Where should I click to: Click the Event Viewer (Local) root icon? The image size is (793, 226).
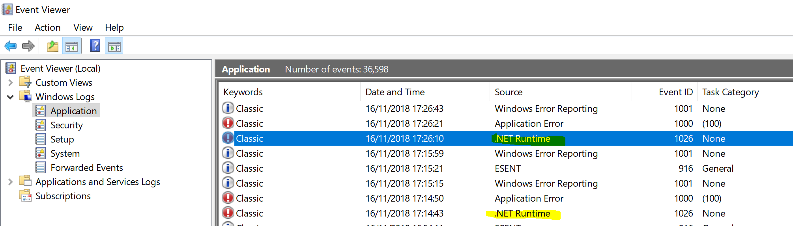click(11, 68)
